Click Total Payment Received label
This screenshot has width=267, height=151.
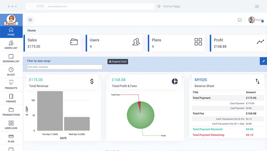207,129
